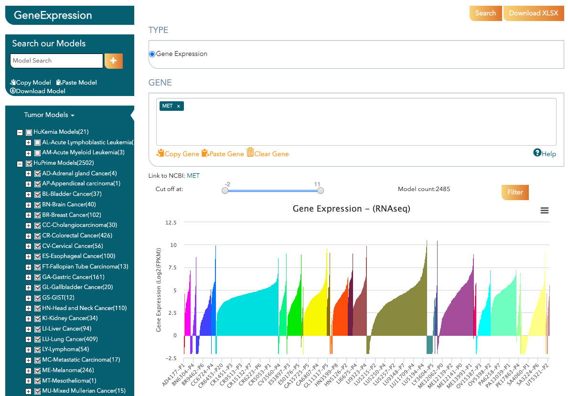Click the Paste Gene icon
Image resolution: width=568 pixels, height=396 pixels.
click(x=205, y=153)
